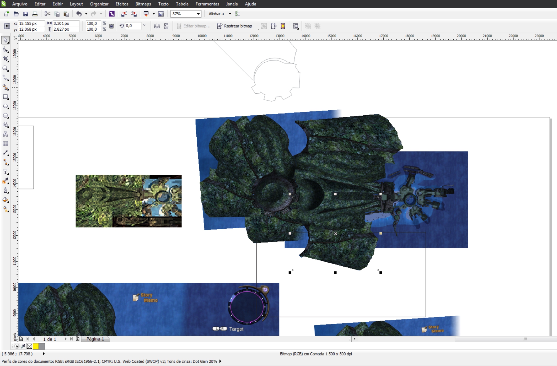Select the Text tool
The image size is (557, 366).
pyautogui.click(x=6, y=134)
